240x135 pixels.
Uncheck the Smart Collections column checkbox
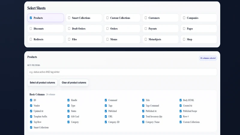tap(31, 127)
